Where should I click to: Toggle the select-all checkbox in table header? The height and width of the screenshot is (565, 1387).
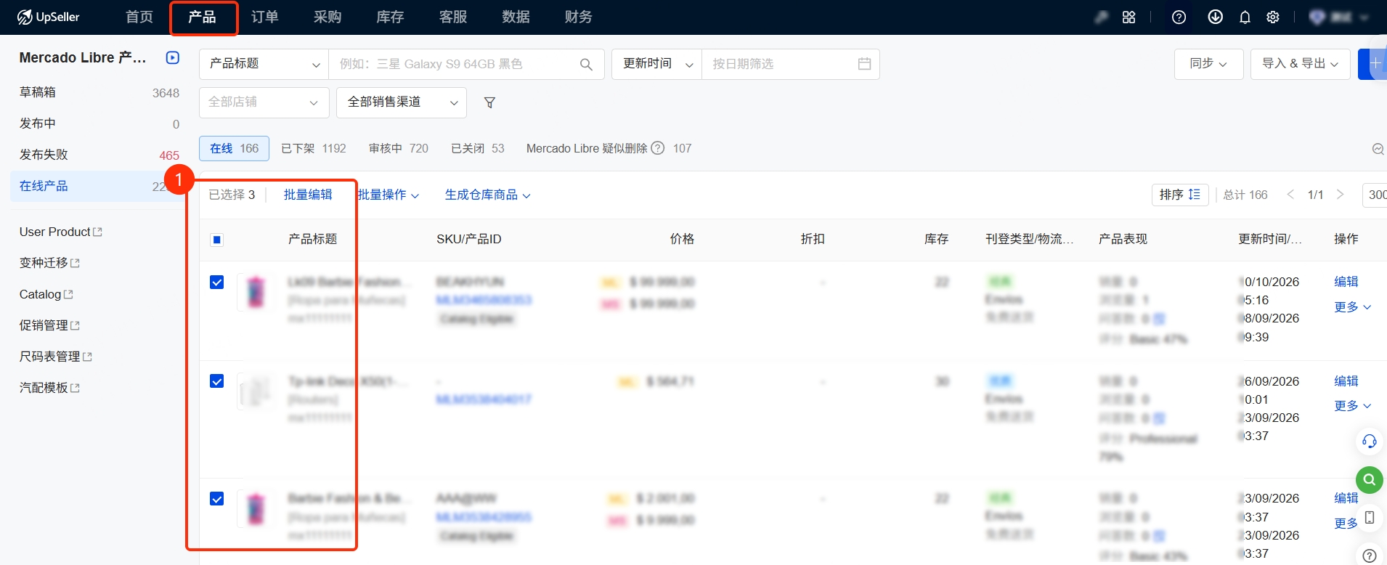(x=216, y=240)
